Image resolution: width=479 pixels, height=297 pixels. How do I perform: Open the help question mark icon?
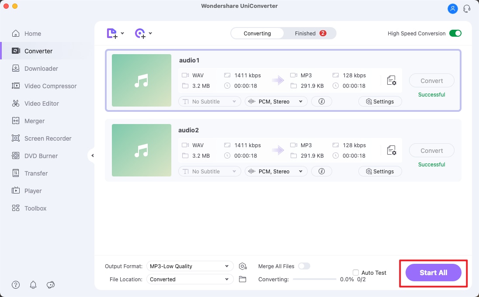pyautogui.click(x=16, y=285)
